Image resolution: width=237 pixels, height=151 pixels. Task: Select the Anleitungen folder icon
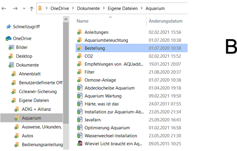(x=79, y=32)
